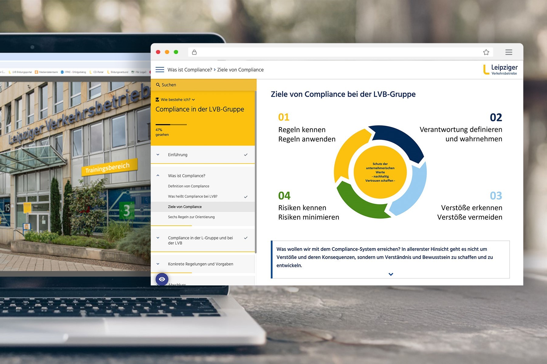Click the Was wollen wir erreichen text box
The width and height of the screenshot is (547, 364).
coord(390,259)
